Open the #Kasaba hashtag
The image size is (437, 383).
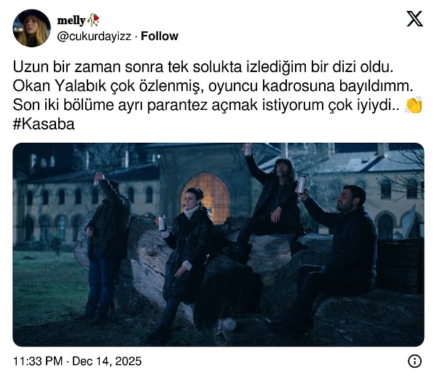point(44,125)
